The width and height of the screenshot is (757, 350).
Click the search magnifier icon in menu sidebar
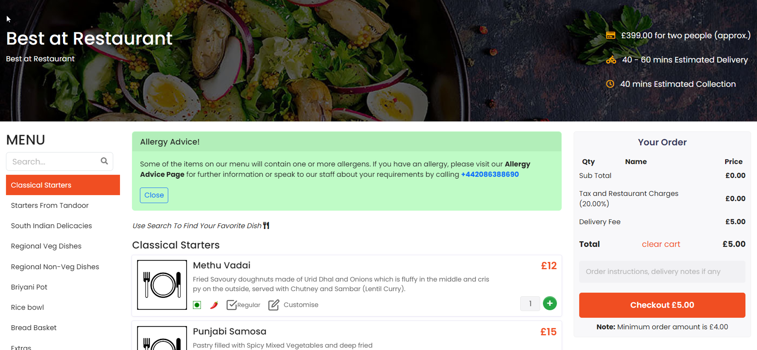tap(104, 161)
